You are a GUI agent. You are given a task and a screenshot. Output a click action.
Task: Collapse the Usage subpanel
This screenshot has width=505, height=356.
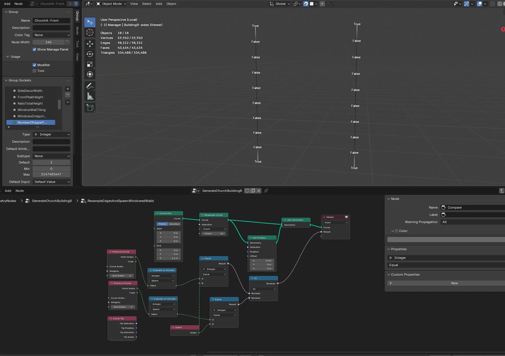pos(13,56)
